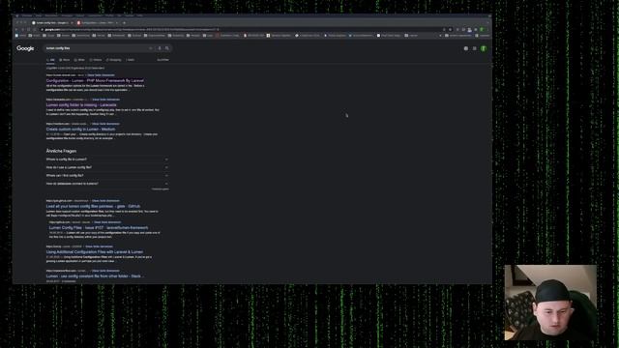This screenshot has width=619, height=348.
Task: Select the Alle results tab
Action: pyautogui.click(x=50, y=60)
